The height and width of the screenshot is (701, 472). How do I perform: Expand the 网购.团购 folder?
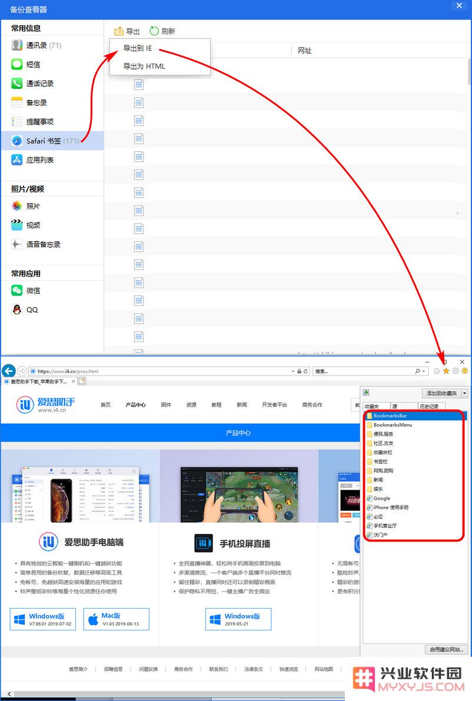[x=380, y=471]
